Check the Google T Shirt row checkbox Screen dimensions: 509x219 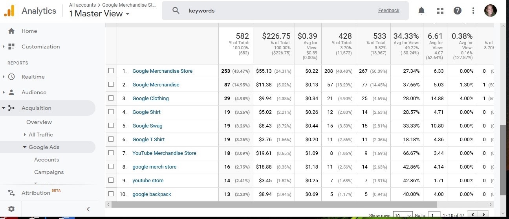pos(111,139)
